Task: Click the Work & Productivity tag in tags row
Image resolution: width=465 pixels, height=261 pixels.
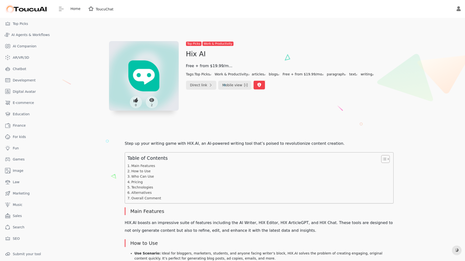Action: [x=232, y=74]
